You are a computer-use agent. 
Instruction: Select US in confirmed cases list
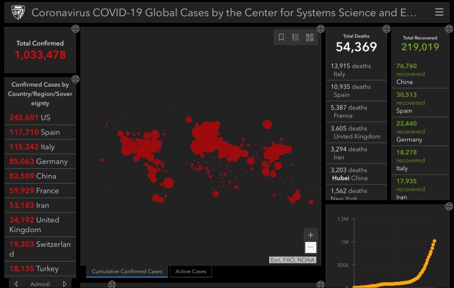[40, 117]
